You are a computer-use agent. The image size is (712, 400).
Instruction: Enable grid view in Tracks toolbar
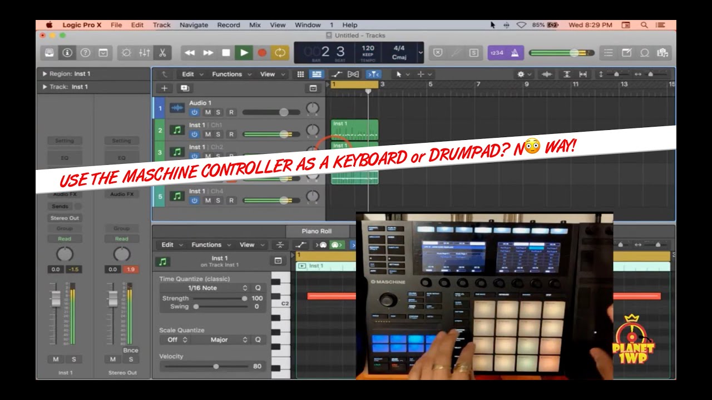click(x=300, y=74)
